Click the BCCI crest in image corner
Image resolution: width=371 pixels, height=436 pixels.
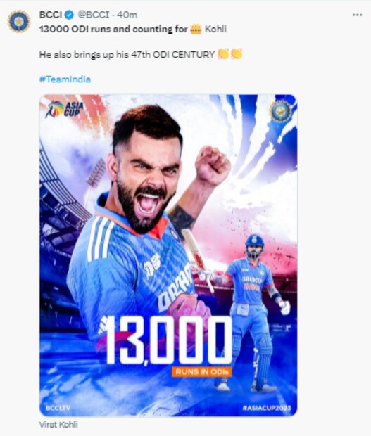(281, 111)
